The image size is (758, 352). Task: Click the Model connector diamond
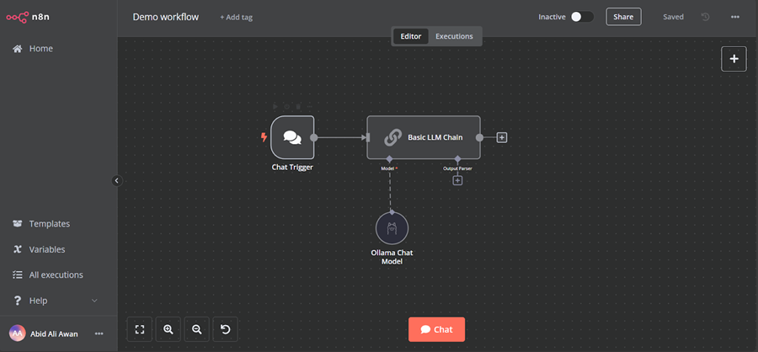coord(389,158)
